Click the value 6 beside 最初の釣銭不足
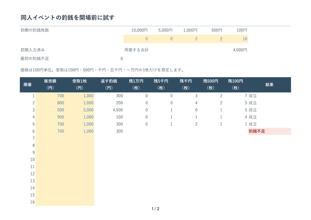The height and width of the screenshot is (220, 311). point(121,59)
